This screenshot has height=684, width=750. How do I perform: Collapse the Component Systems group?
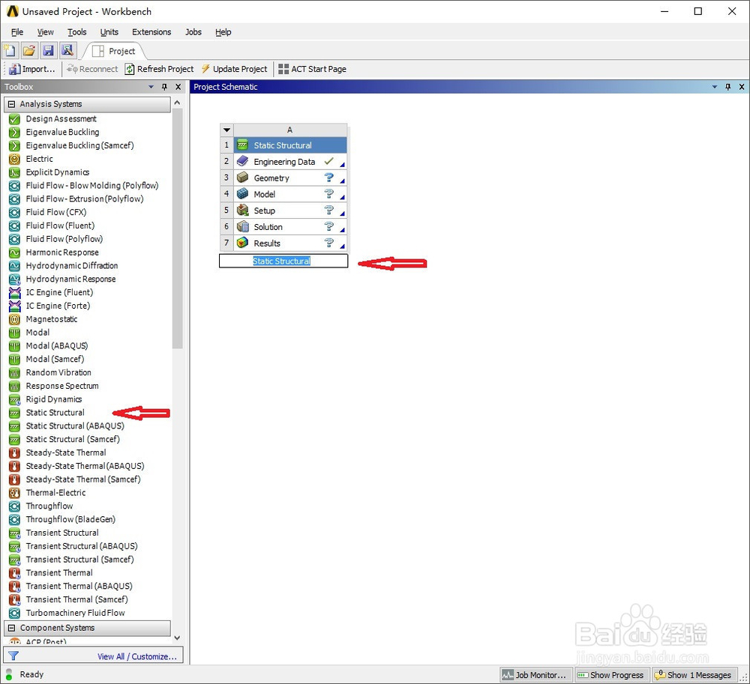pos(11,628)
